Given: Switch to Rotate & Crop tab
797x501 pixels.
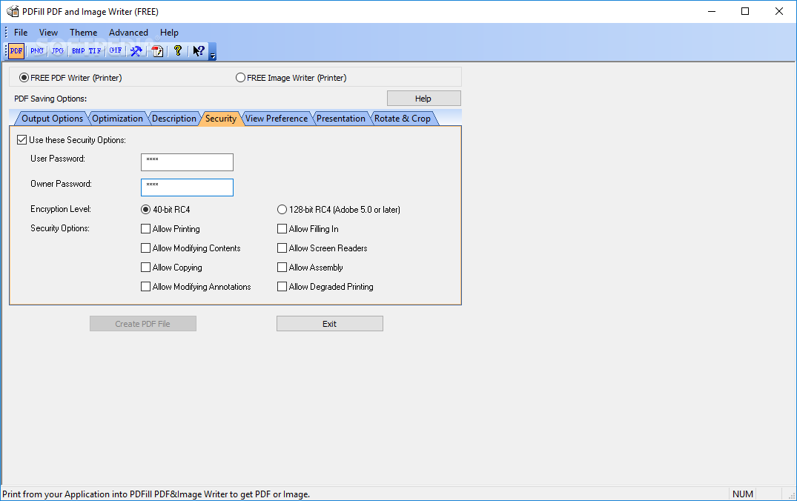Looking at the screenshot, I should (x=402, y=119).
